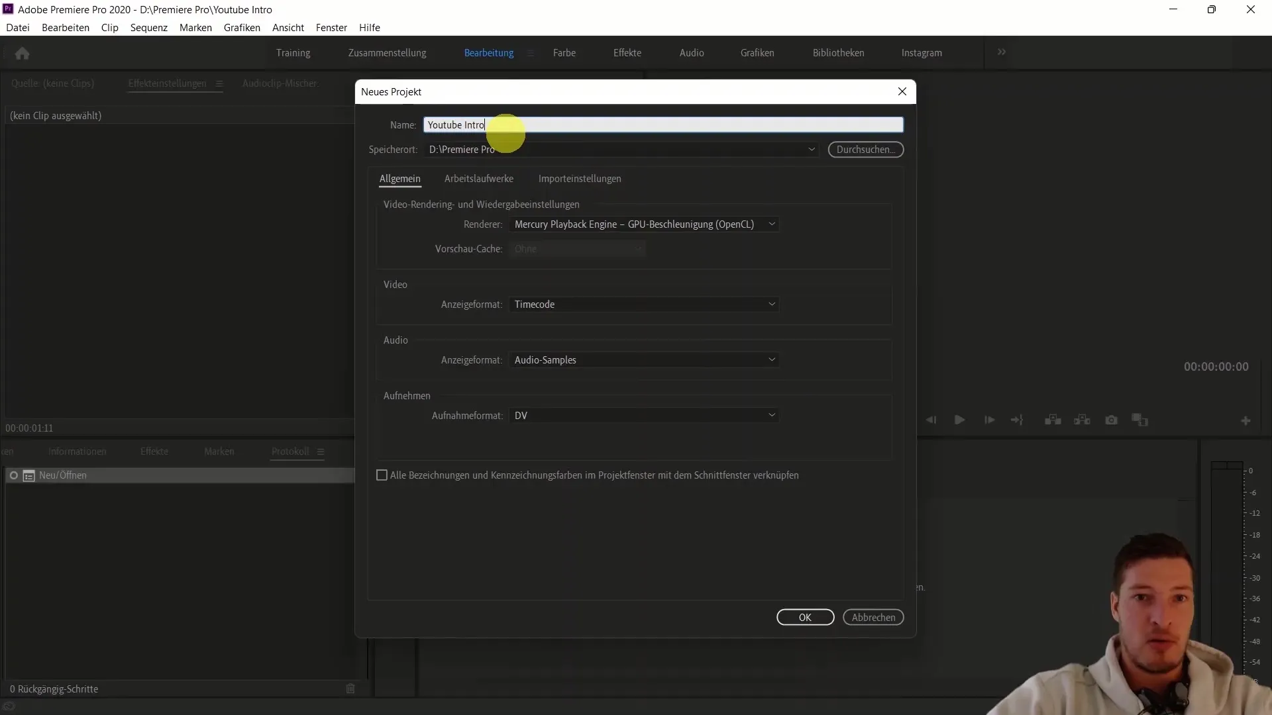Select the Effekte workspace tab
Image resolution: width=1272 pixels, height=715 pixels.
pyautogui.click(x=627, y=52)
